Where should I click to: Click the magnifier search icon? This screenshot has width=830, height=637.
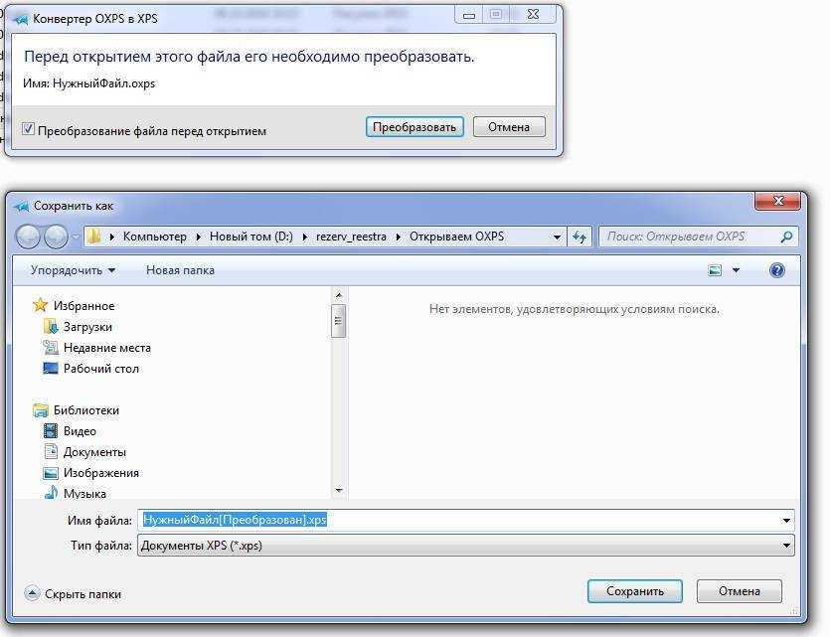pyautogui.click(x=786, y=237)
